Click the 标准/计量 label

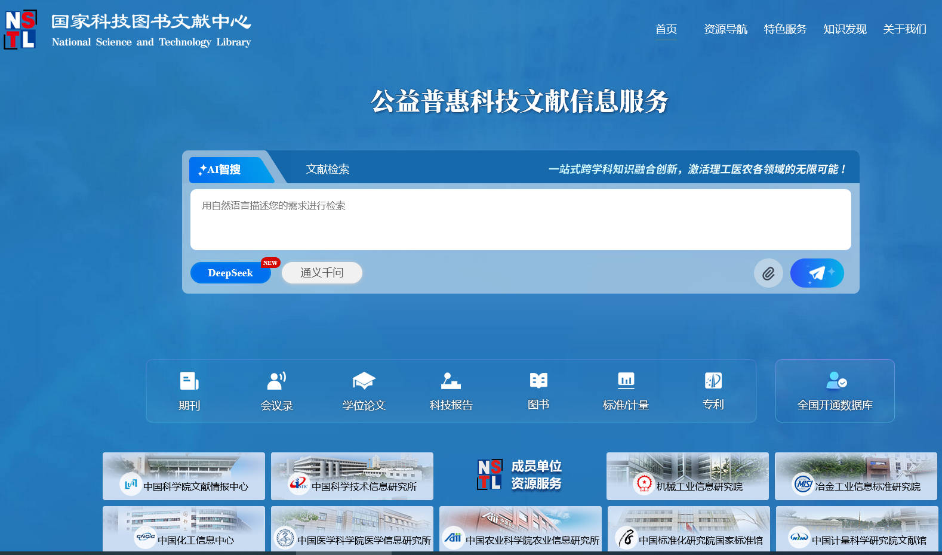(x=626, y=406)
